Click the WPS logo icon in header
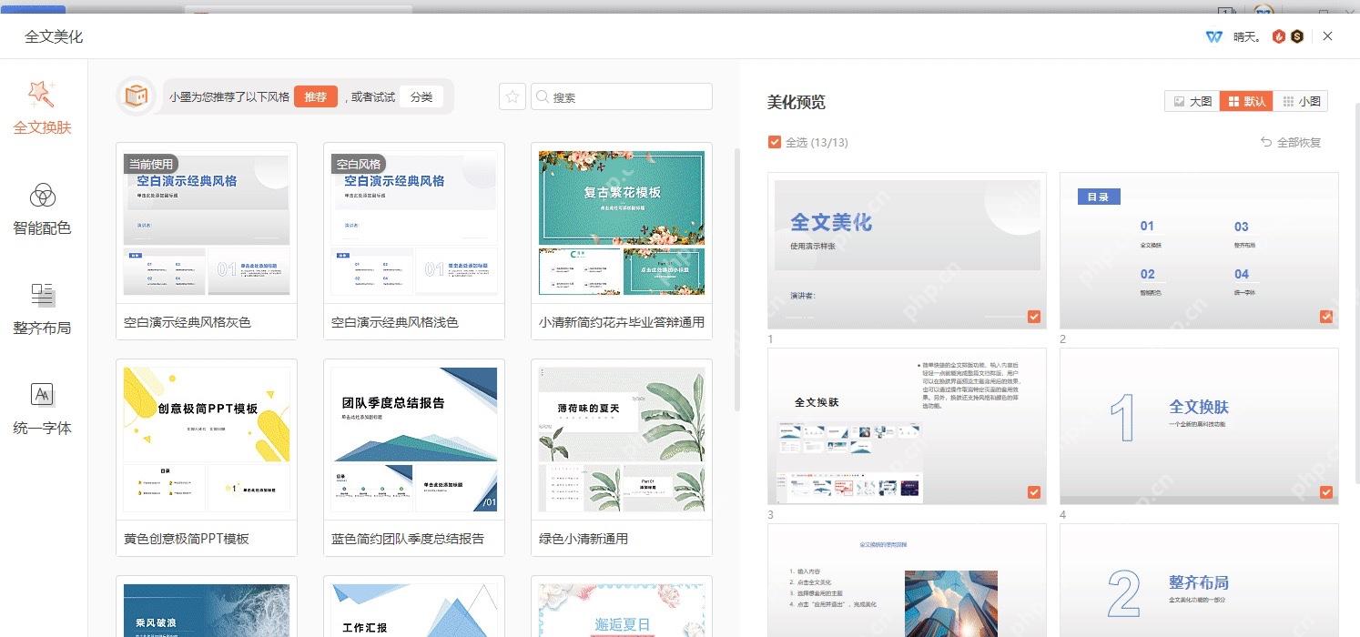The height and width of the screenshot is (637, 1360). (x=1213, y=36)
